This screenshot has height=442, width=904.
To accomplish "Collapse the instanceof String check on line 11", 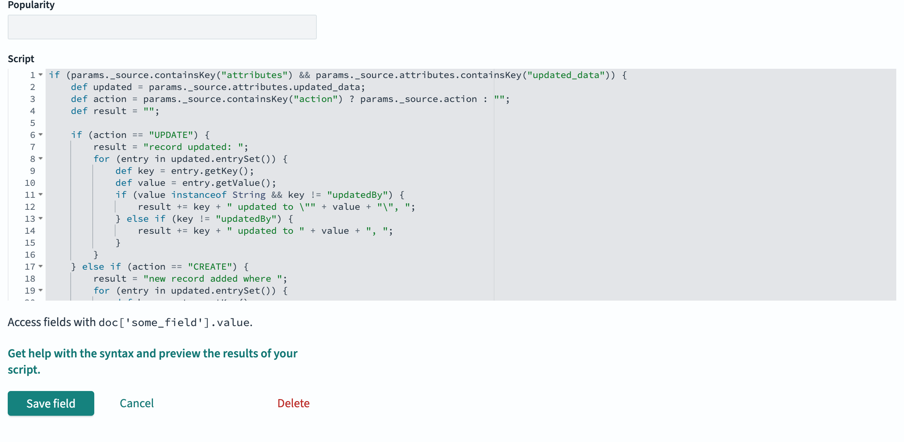I will 41,195.
